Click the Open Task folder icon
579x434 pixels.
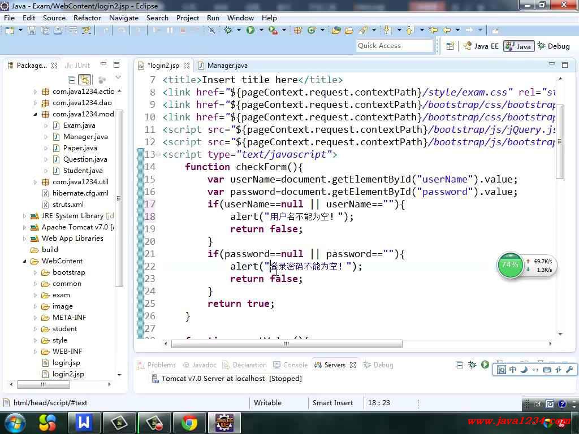(349, 31)
